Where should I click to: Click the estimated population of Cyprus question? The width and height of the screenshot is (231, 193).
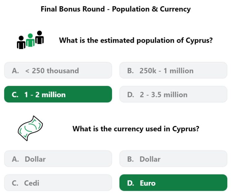(x=136, y=40)
